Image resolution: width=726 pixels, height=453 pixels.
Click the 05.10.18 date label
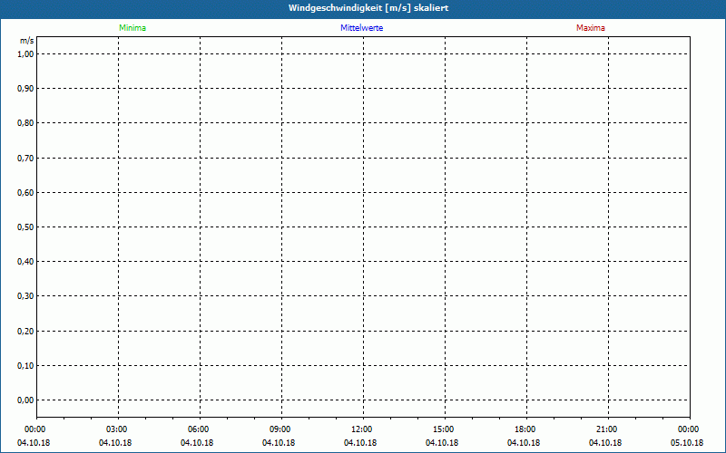point(687,443)
